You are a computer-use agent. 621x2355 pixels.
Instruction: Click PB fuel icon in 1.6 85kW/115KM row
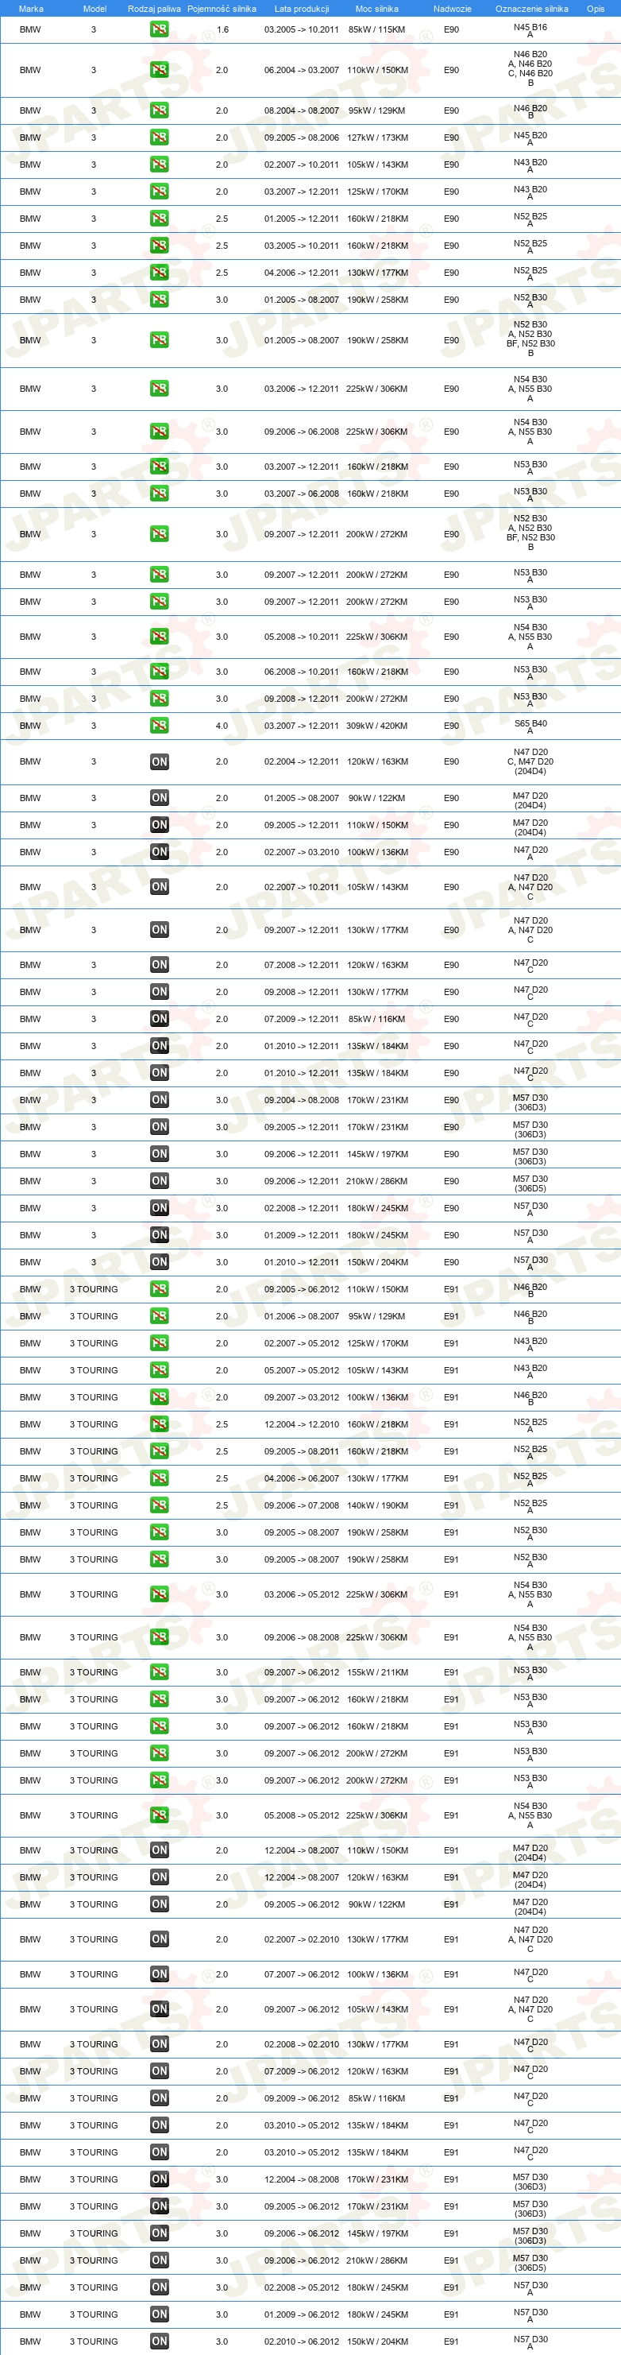point(159,29)
